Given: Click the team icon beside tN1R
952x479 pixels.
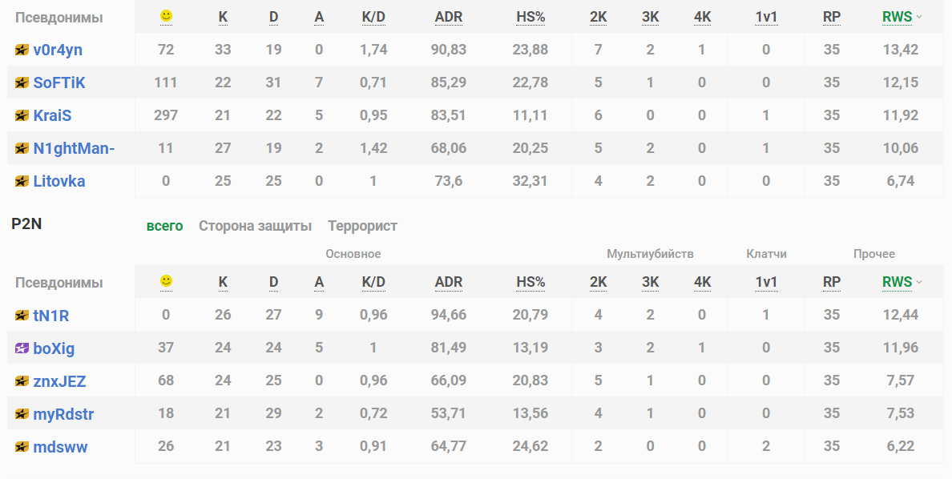Looking at the screenshot, I should click(22, 316).
